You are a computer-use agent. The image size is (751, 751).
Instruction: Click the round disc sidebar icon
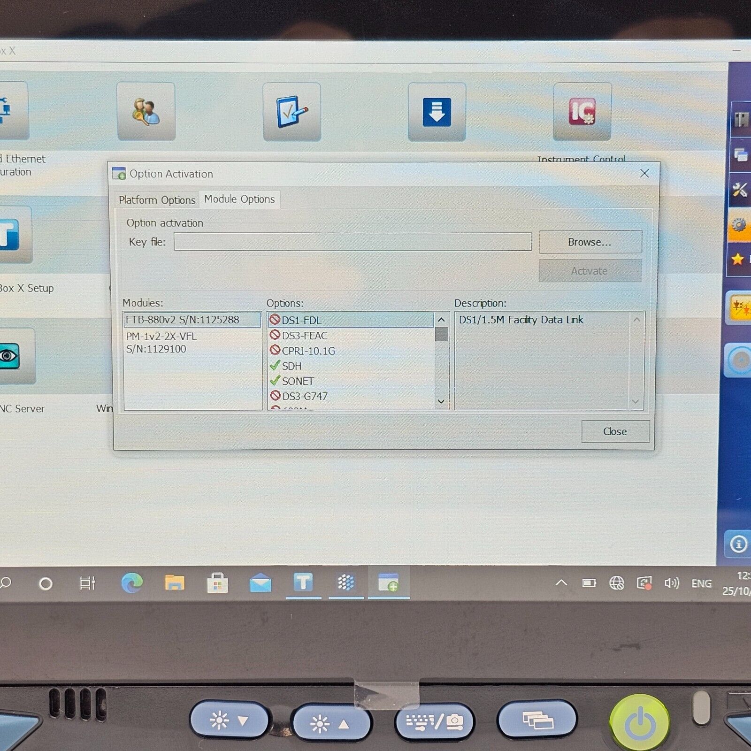click(x=739, y=360)
